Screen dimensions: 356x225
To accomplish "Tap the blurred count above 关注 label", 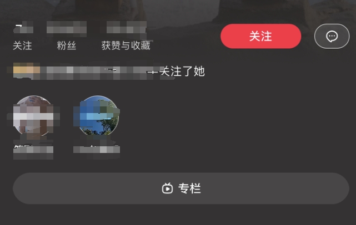I will click(23, 27).
